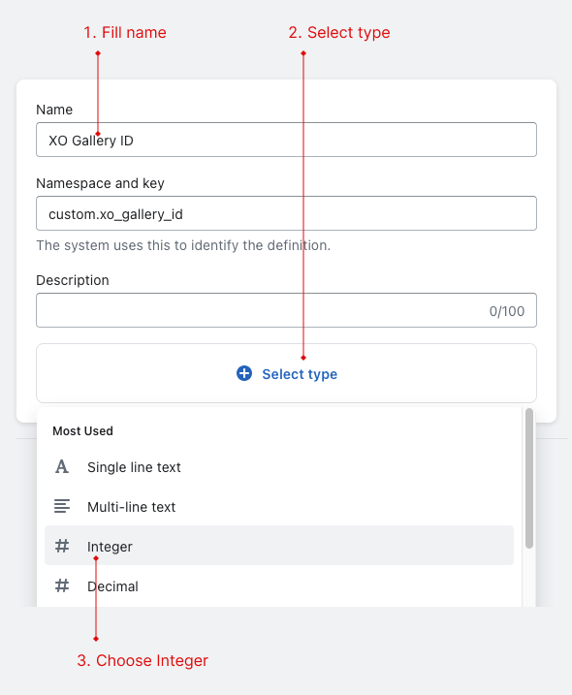Choose Single line text from the list
This screenshot has width=572, height=695.
click(x=279, y=467)
